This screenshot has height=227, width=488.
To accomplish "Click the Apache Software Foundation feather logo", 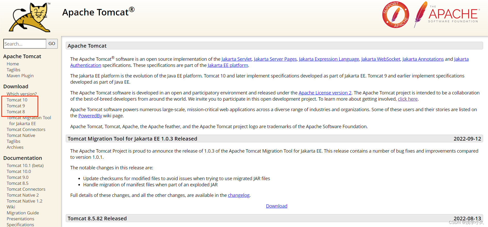I will click(446, 15).
